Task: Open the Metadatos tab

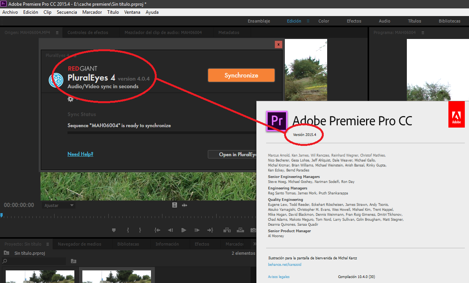Action: (229, 32)
